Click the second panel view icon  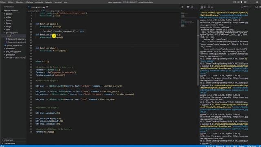205,7
